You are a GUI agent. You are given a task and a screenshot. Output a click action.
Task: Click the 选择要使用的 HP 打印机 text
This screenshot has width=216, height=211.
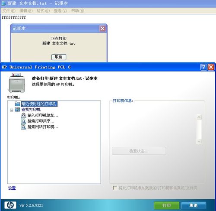click(x=53, y=84)
